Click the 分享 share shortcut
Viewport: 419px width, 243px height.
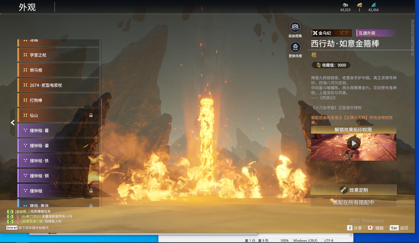coord(354,228)
